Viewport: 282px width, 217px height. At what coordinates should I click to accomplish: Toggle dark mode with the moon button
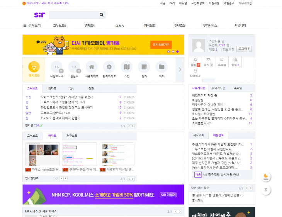266,177
